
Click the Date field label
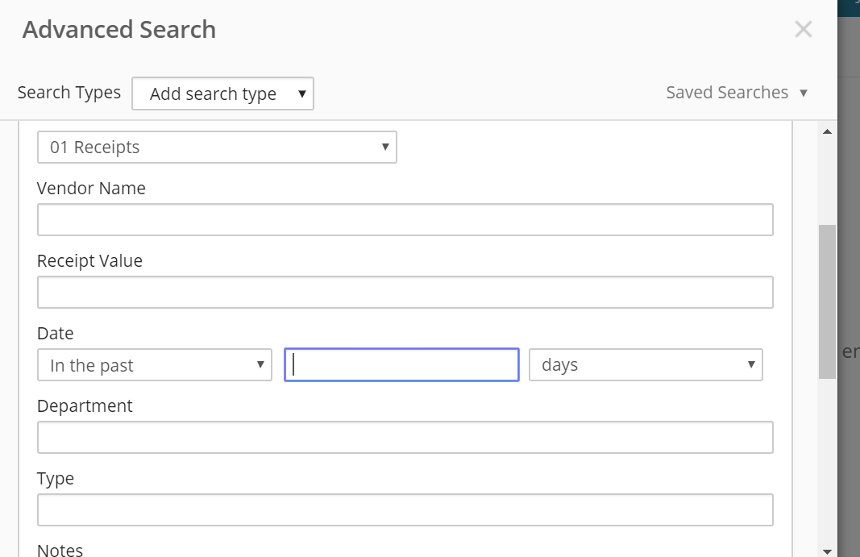(x=55, y=334)
